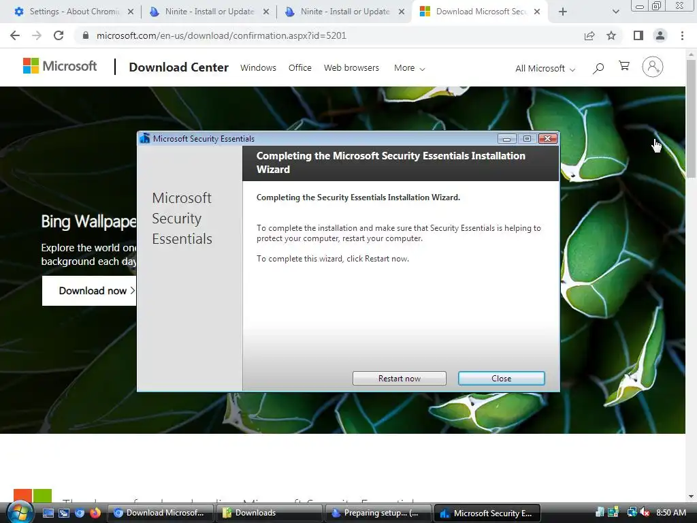Click the Microsoft logo
The height and width of the screenshot is (523, 697).
(60, 66)
